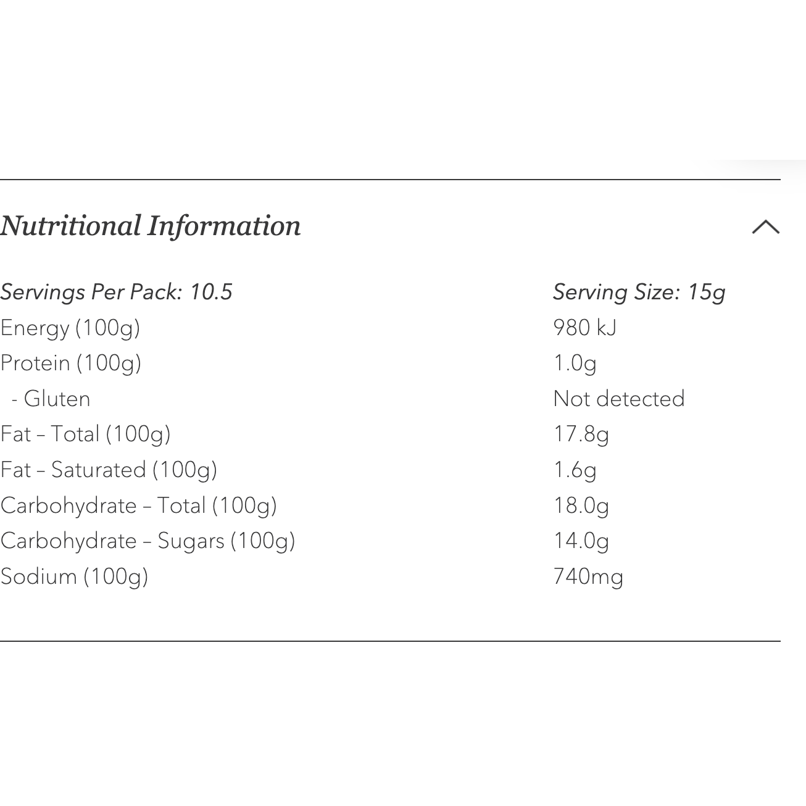The width and height of the screenshot is (806, 806).
Task: Select the Servings Per Pack: 10.5 text
Action: [116, 292]
